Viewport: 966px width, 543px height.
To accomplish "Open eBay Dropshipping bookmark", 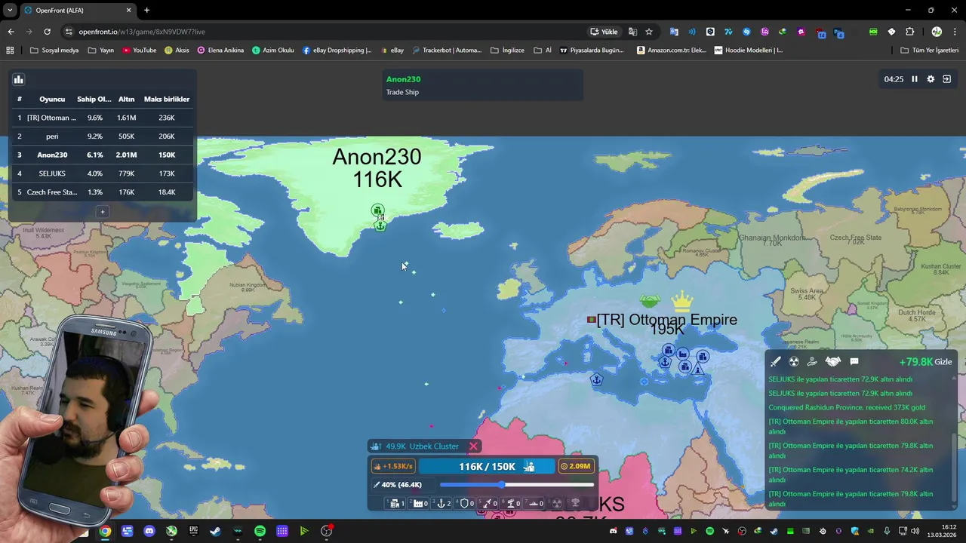I will pyautogui.click(x=337, y=51).
